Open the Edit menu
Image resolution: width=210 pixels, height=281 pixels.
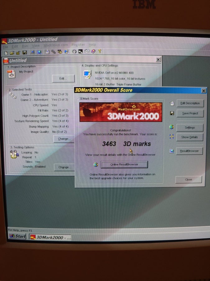(15, 47)
